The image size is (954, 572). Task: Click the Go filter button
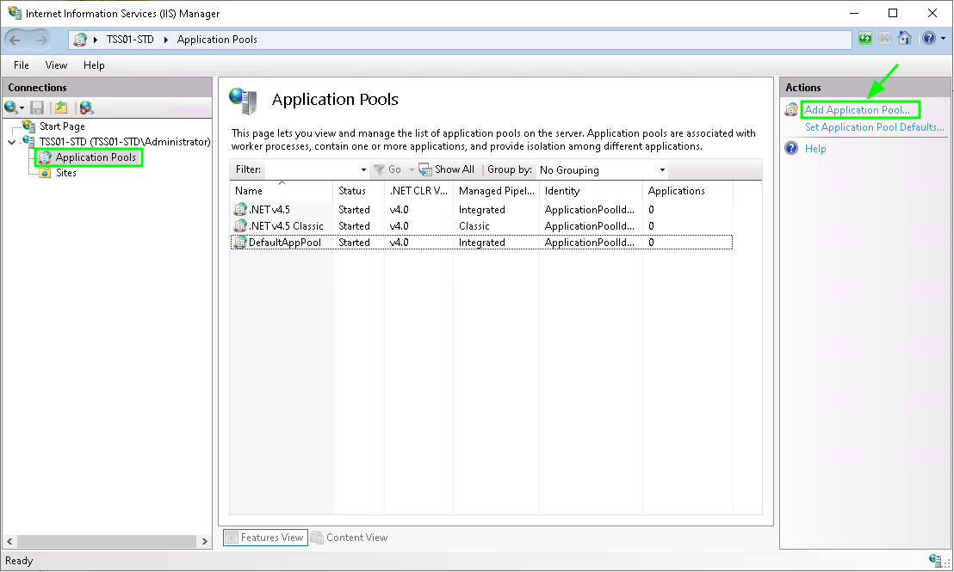(x=387, y=169)
